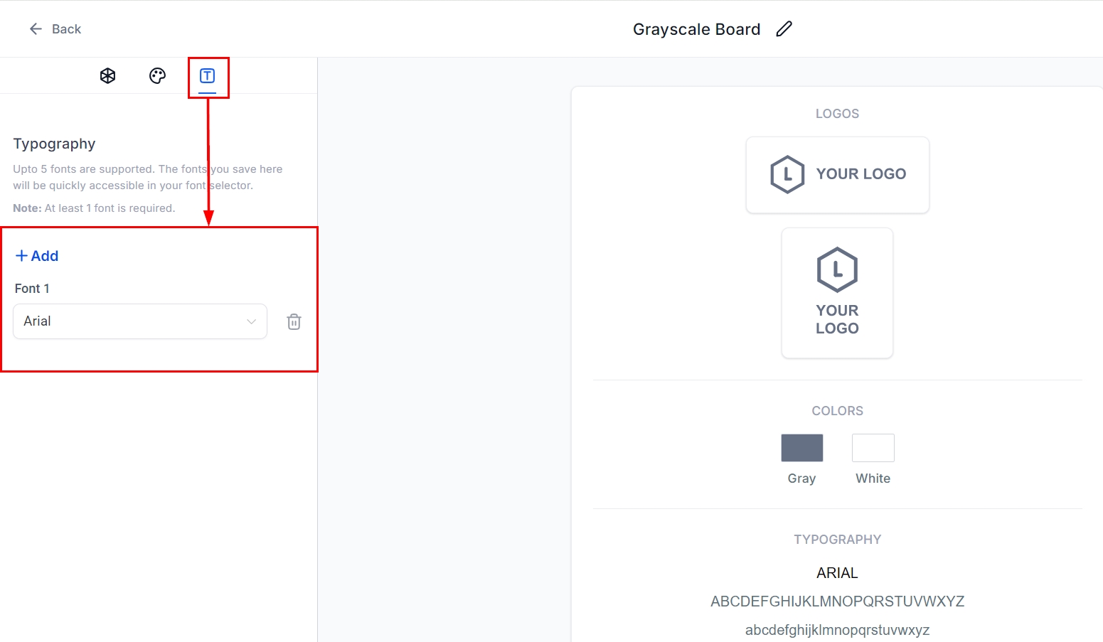Select the White color swatch
1103x642 pixels.
tap(873, 448)
